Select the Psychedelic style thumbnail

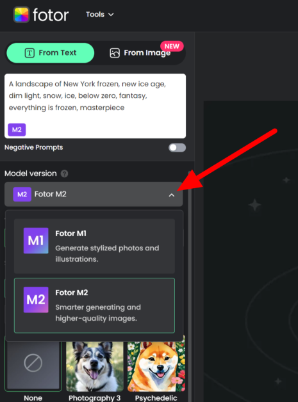[156, 367]
